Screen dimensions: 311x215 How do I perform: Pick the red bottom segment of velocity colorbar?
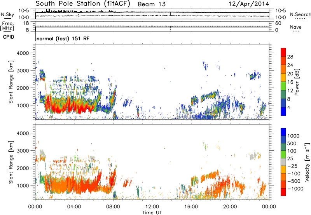tap(283, 192)
